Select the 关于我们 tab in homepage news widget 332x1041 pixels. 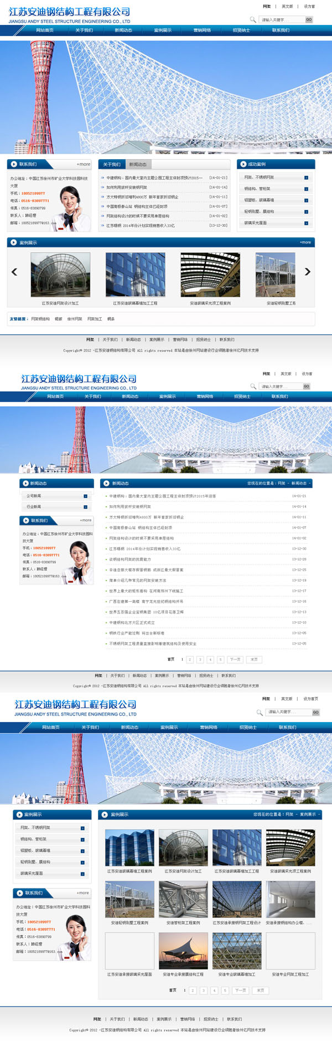(x=112, y=165)
